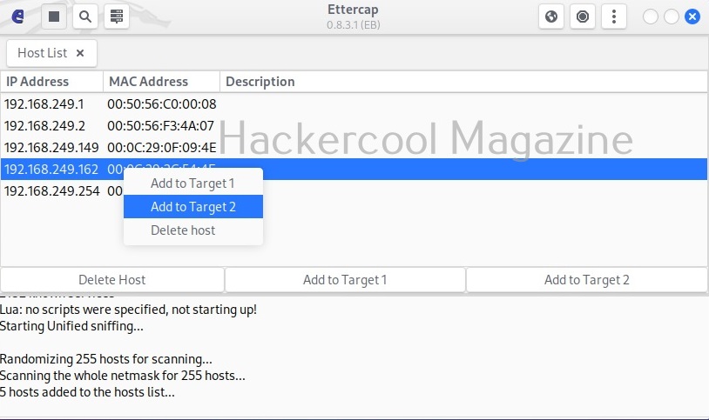Choose Add to Target 1 in context menu
709x420 pixels.
coord(193,183)
